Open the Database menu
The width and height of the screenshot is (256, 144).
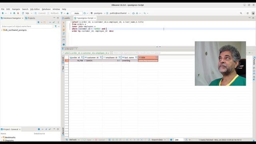(46, 9)
